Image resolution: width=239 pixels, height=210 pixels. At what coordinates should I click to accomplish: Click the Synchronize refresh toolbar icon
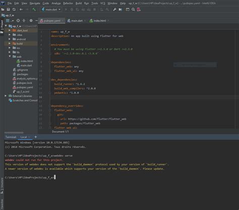14,10
